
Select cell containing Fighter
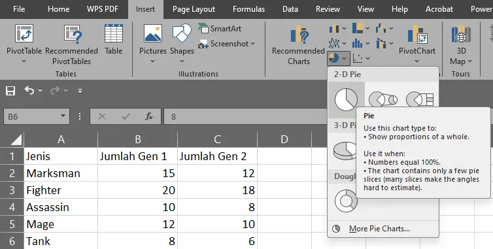[x=61, y=190]
